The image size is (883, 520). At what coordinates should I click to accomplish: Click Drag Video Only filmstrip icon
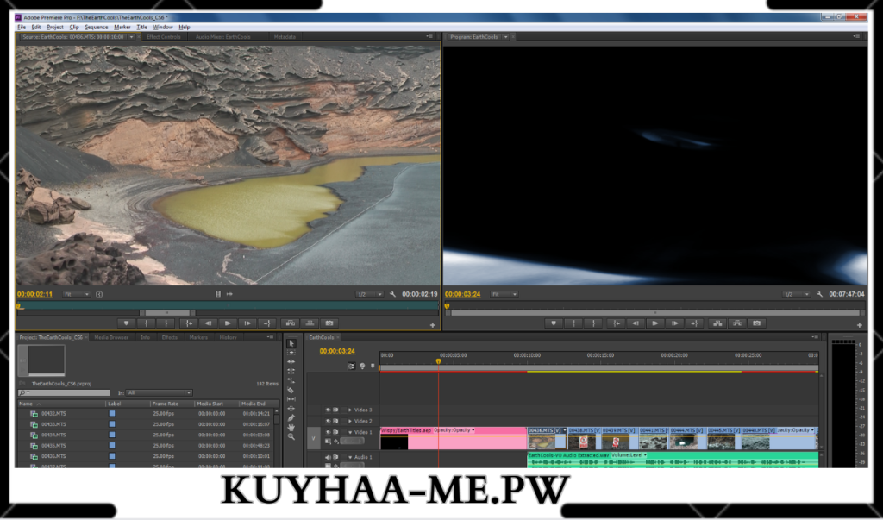tap(218, 294)
